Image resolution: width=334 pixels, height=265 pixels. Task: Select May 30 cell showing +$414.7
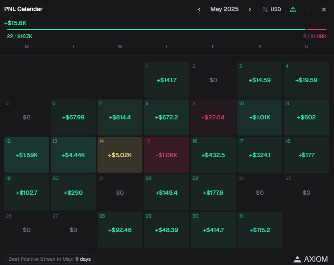[x=213, y=230]
